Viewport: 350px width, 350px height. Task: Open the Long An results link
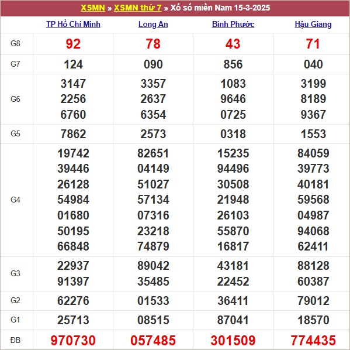153,24
